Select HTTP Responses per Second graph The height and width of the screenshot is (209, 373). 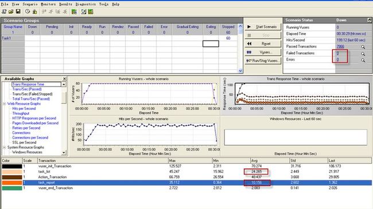tap(34, 119)
